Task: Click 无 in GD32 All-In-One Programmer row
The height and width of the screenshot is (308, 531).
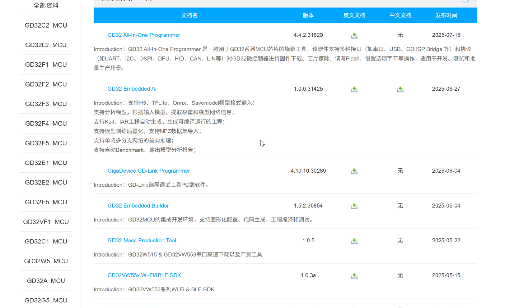Action: point(400,35)
